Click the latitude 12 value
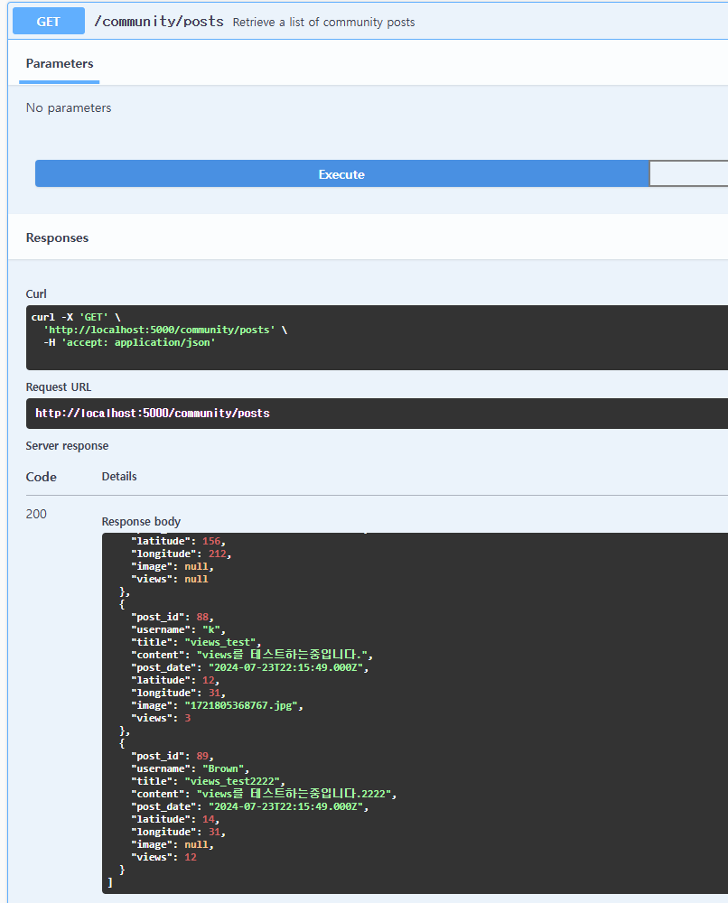Screen dimensions: 728x903 (x=208, y=681)
